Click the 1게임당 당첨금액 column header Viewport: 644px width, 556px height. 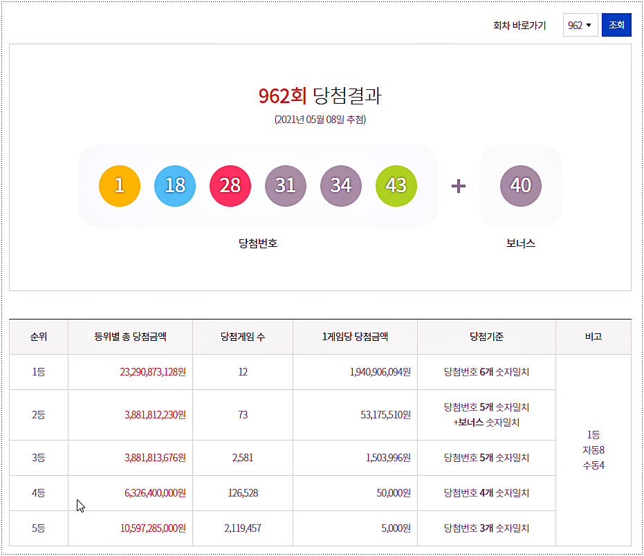(x=355, y=337)
